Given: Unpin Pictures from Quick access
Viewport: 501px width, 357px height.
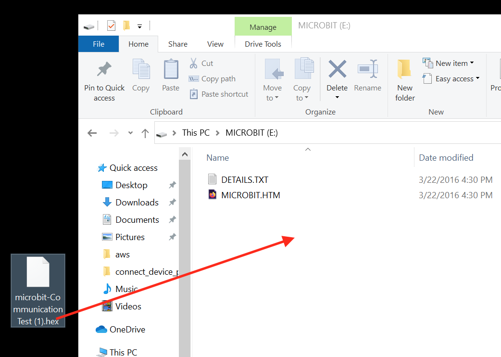Looking at the screenshot, I should (172, 237).
